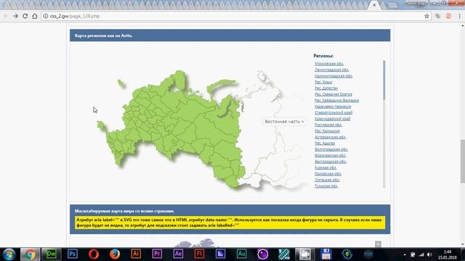Close the current browser tab

pos(374,5)
